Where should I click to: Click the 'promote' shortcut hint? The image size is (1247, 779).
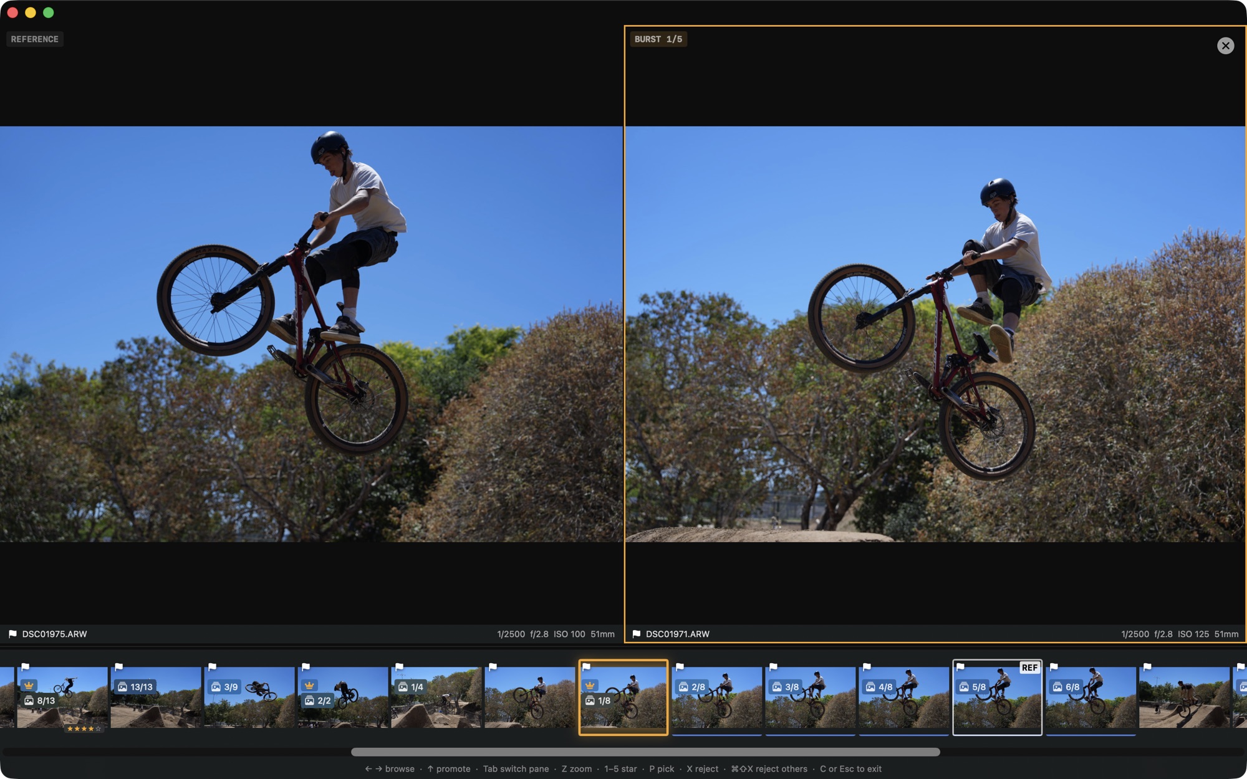click(x=448, y=768)
